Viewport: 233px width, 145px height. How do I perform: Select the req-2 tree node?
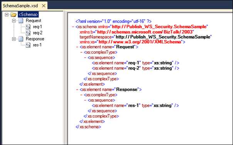coord(37,32)
